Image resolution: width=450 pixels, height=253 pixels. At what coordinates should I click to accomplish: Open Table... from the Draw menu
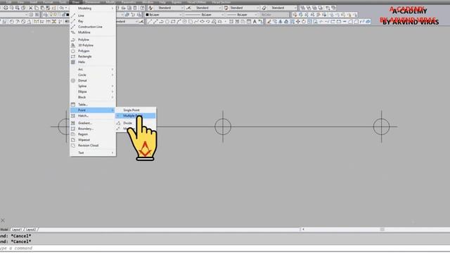[93, 105]
